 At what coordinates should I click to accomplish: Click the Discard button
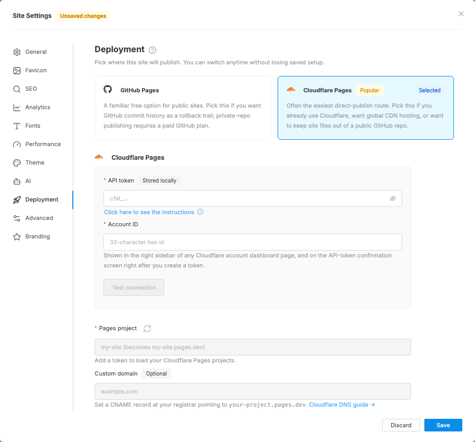coord(401,425)
